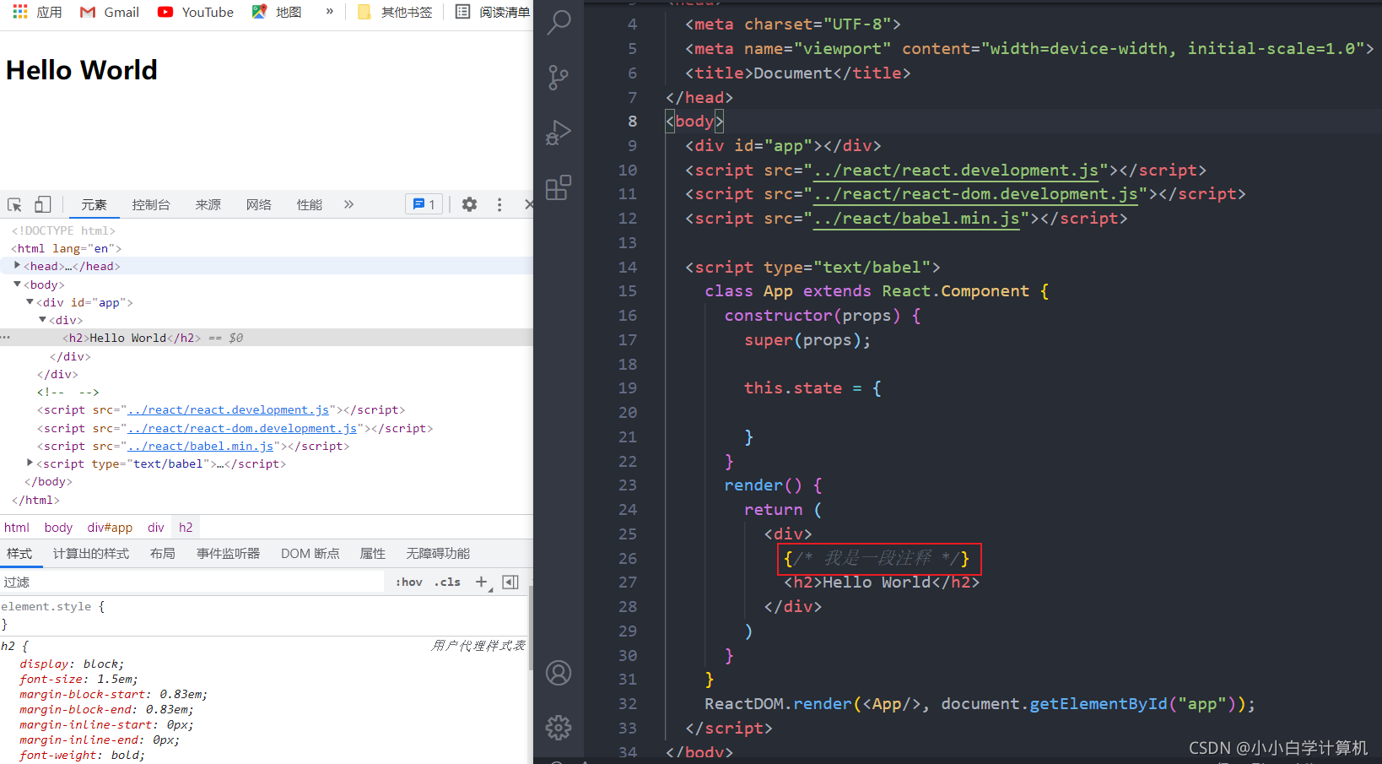
Task: Select the body breadcrumb
Action: tap(58, 528)
